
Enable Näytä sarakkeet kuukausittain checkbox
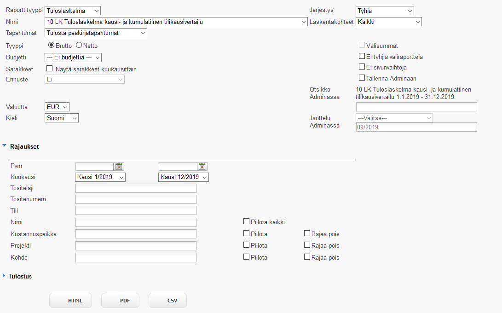(49, 69)
